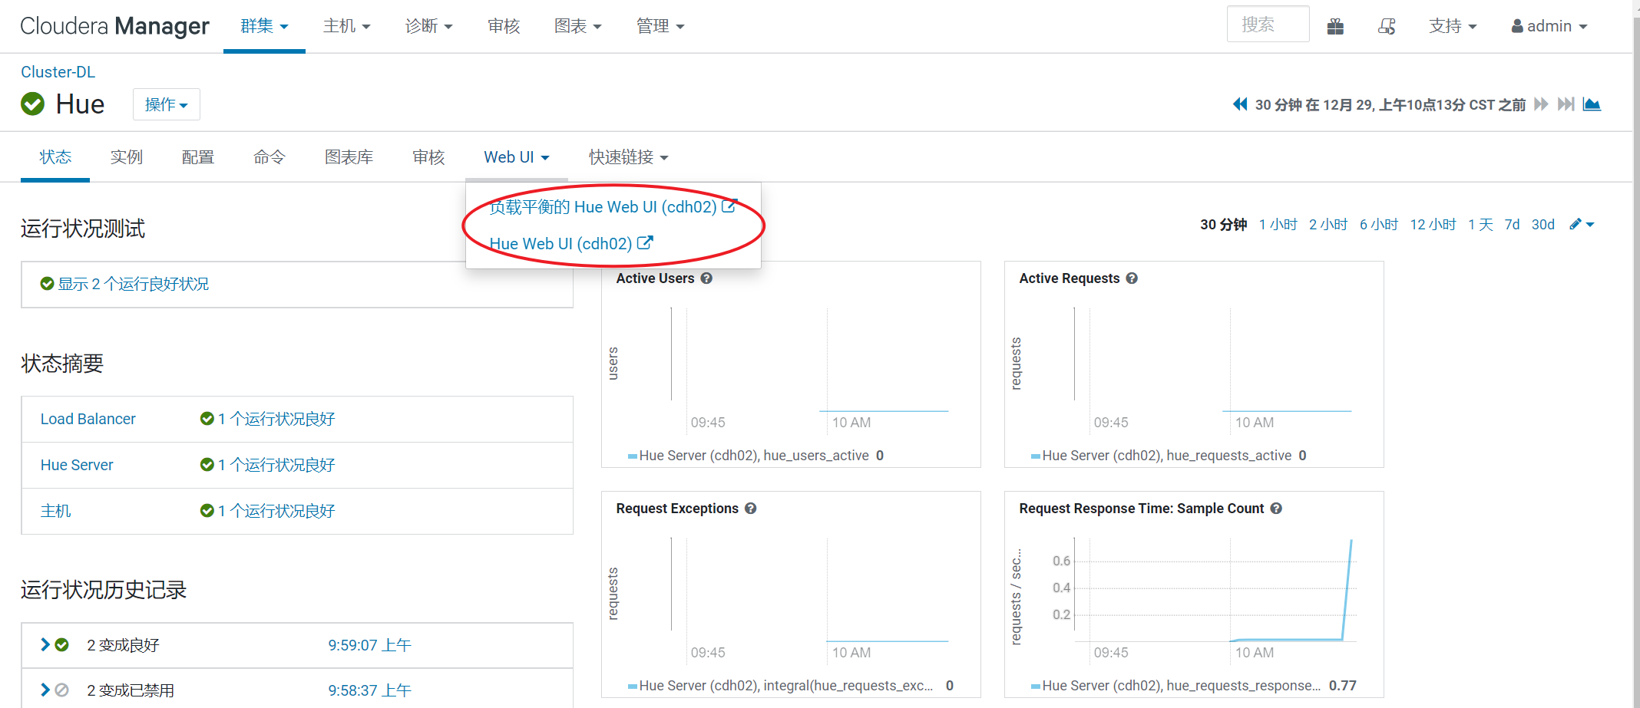Image resolution: width=1640 pixels, height=708 pixels.
Task: Click green check in the 主机 status row
Action: pos(207,511)
